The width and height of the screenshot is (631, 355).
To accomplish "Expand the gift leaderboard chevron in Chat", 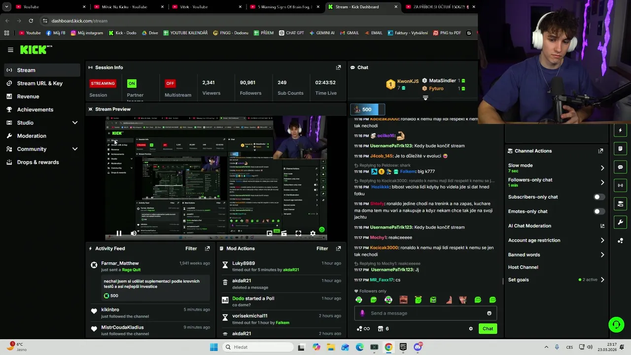I will 425,98.
